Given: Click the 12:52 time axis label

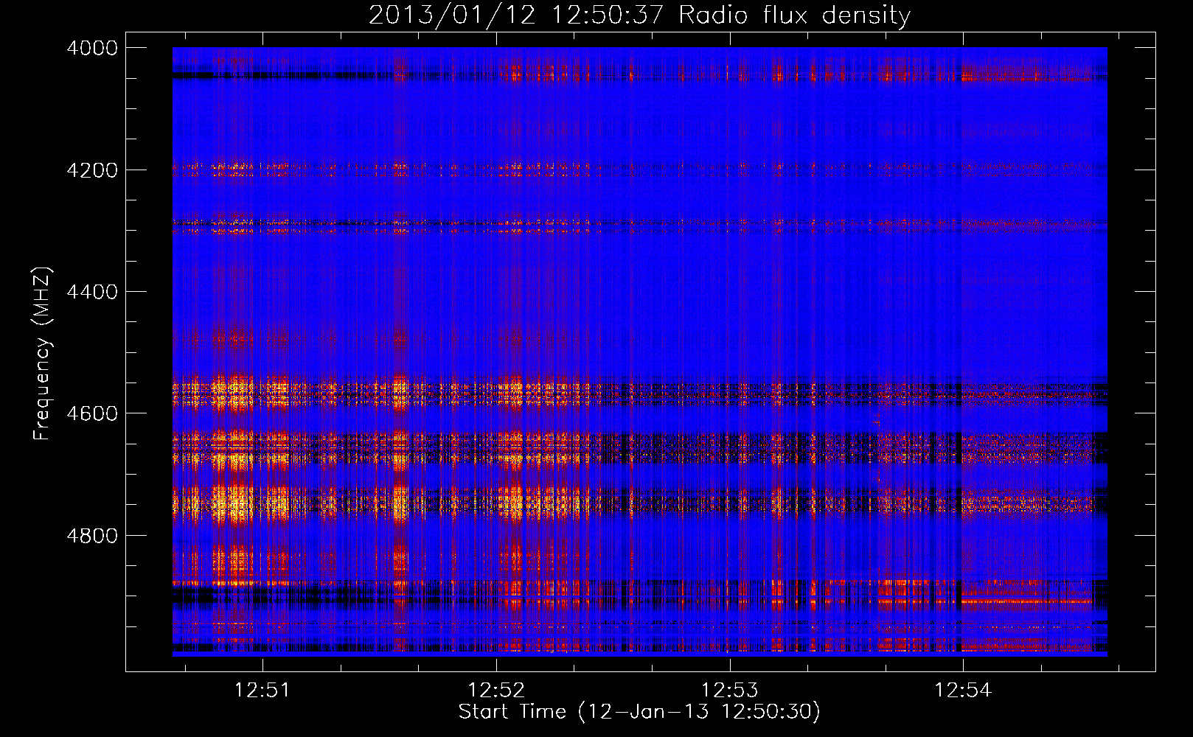Looking at the screenshot, I should 496,690.
